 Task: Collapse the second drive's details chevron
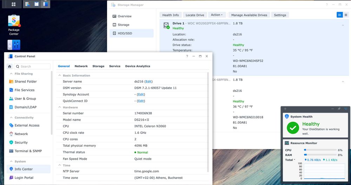(343, 82)
